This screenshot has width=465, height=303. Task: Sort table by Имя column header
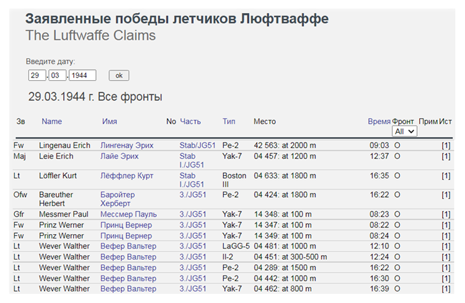coord(110,122)
